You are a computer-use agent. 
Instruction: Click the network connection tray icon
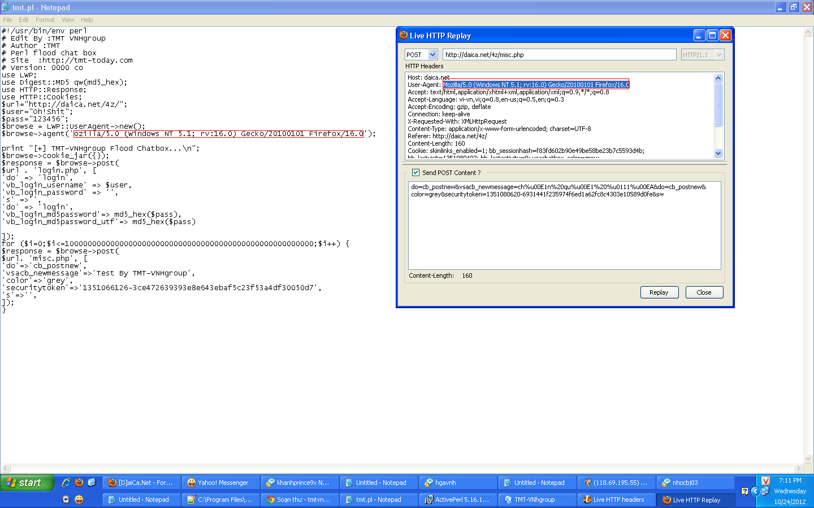tap(765, 491)
